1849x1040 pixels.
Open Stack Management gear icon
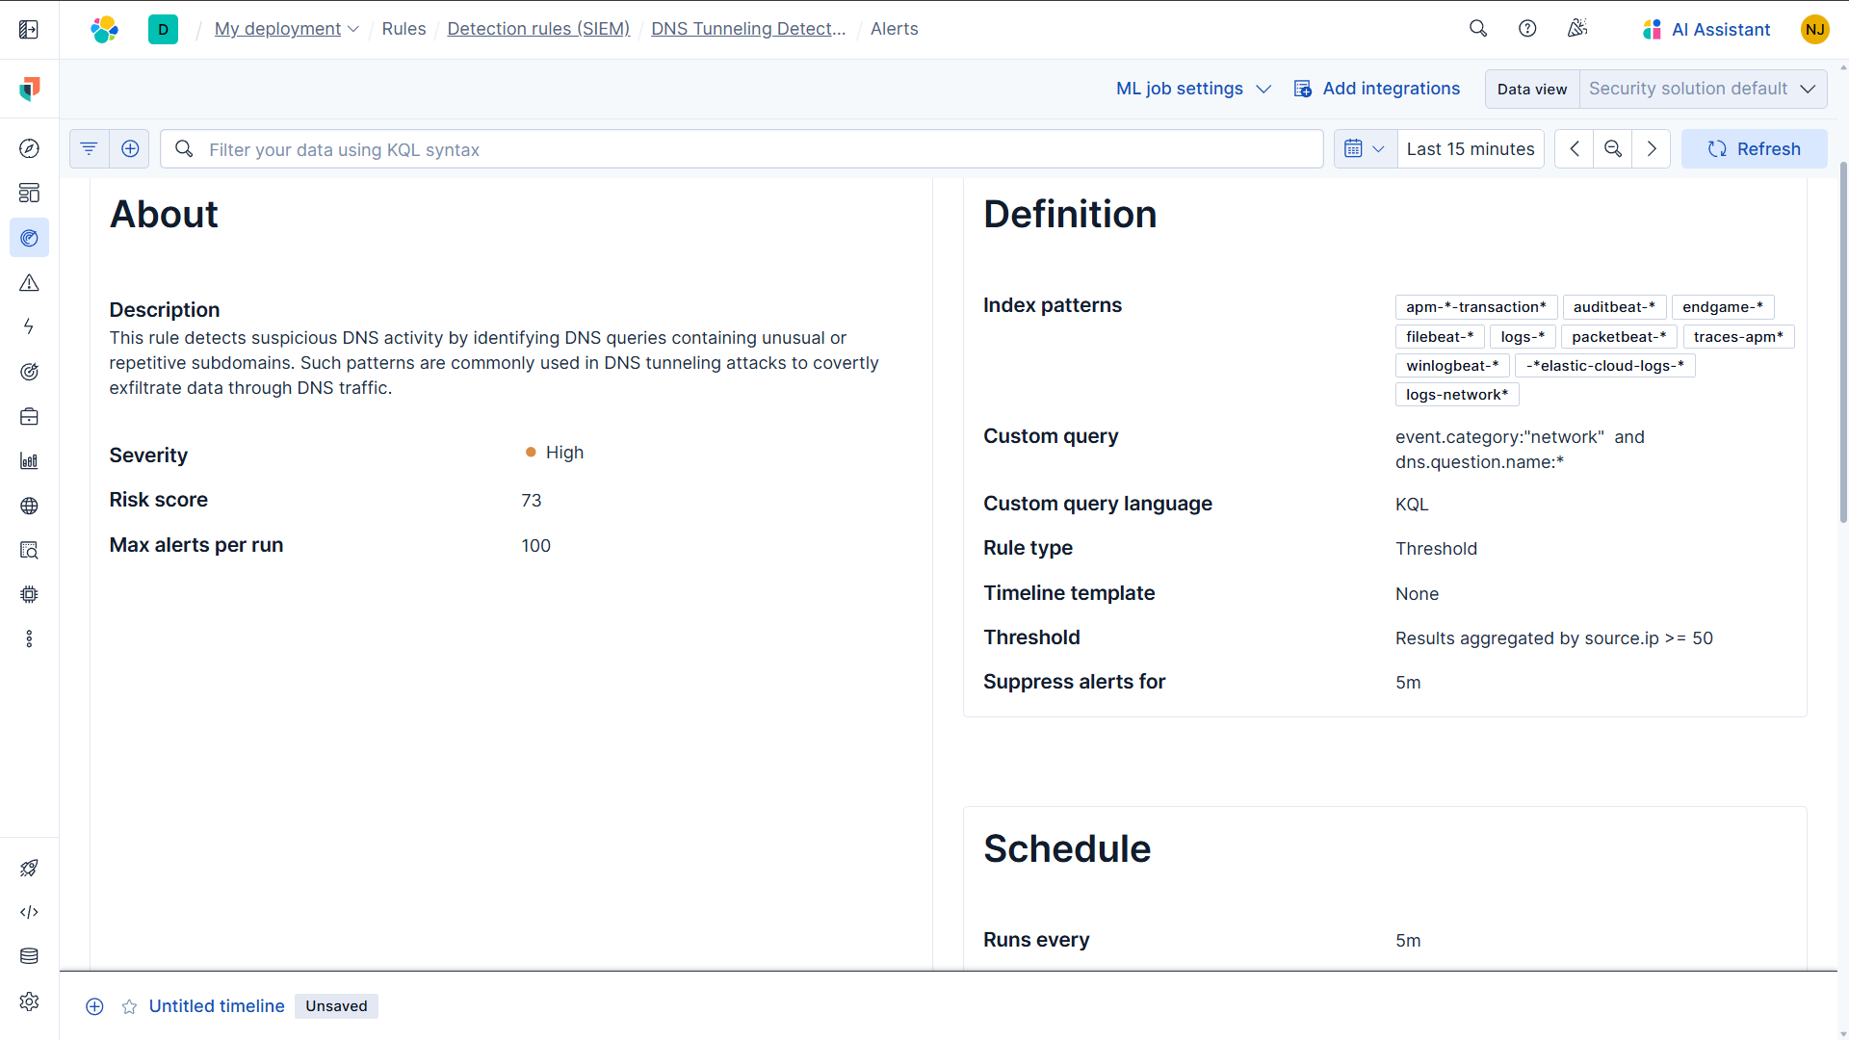tap(30, 1001)
